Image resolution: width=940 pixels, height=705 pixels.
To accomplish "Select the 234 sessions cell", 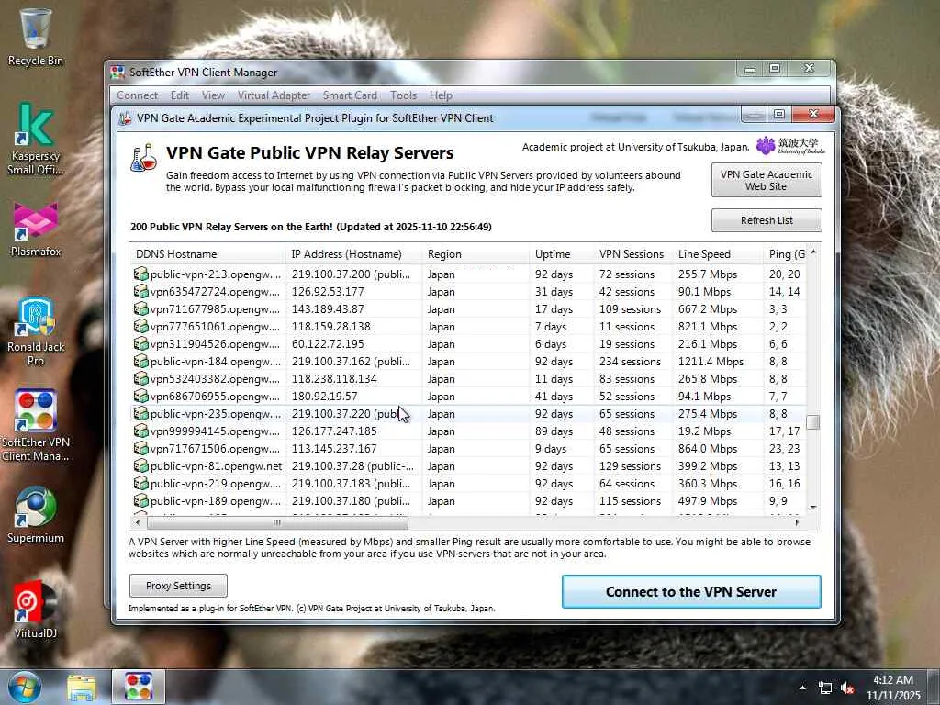I will [630, 362].
